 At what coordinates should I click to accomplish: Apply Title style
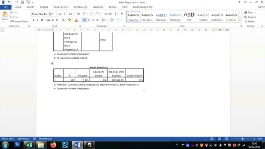point(189,17)
